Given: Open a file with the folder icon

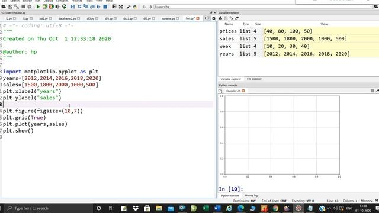Looking at the screenshot, I should tap(4, 7).
